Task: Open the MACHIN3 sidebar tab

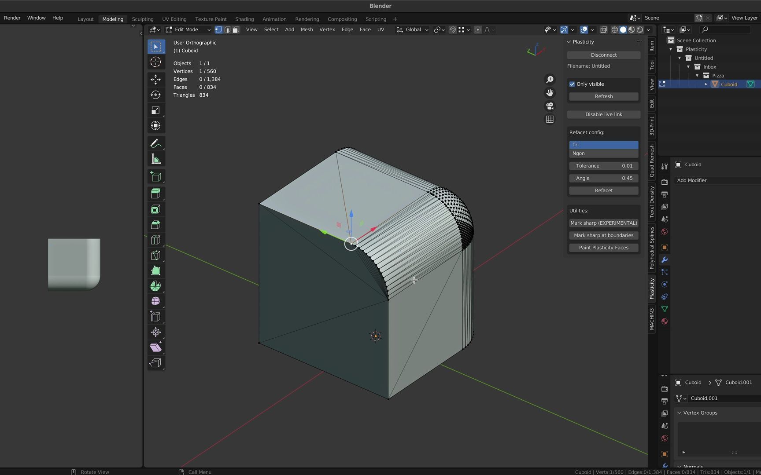Action: [x=652, y=319]
